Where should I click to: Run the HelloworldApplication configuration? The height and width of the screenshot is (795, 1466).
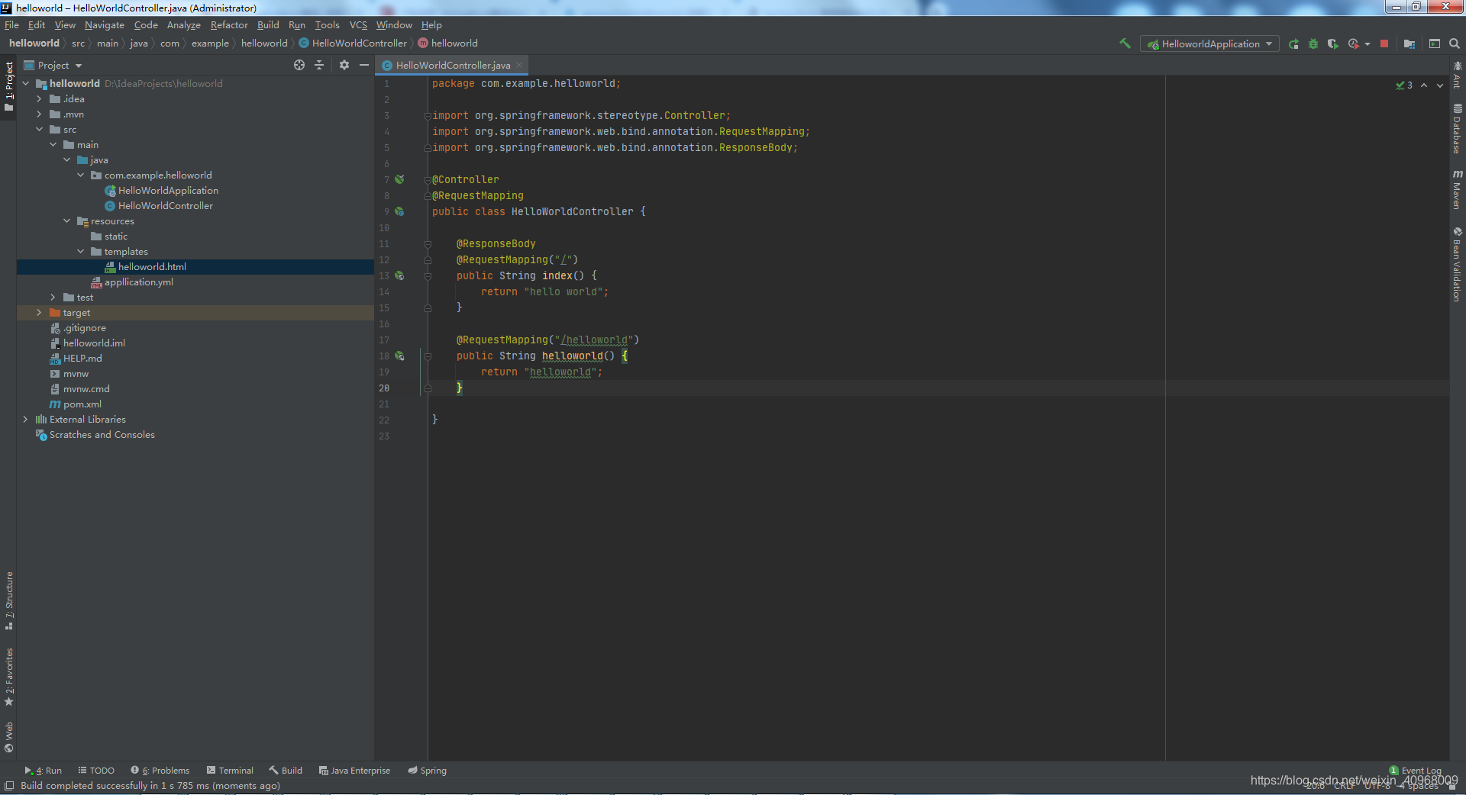[1294, 43]
